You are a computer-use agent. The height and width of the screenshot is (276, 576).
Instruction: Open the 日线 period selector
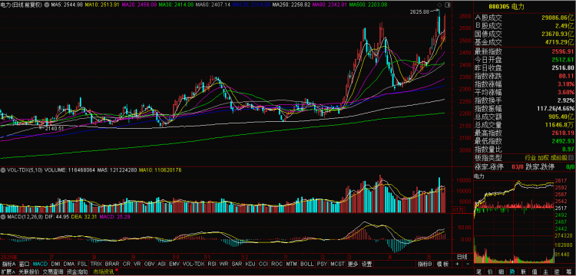(462, 256)
